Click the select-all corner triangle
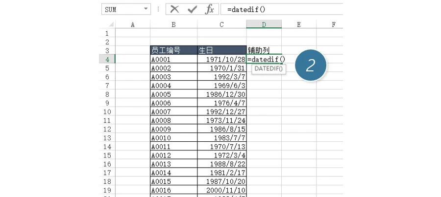The height and width of the screenshot is (197, 441). (110, 24)
